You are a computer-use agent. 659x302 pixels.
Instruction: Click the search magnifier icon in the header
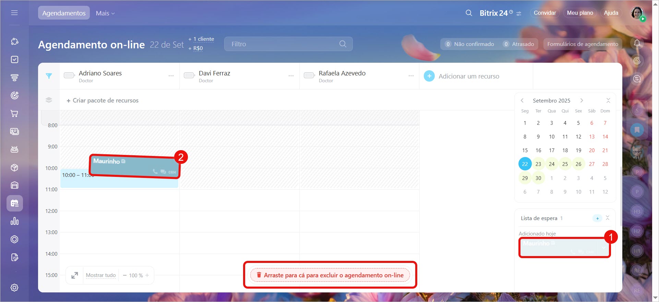(469, 13)
